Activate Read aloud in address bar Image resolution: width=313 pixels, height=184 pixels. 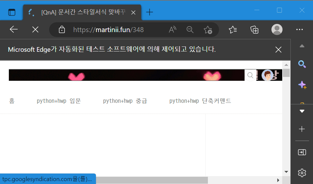tap(173, 30)
